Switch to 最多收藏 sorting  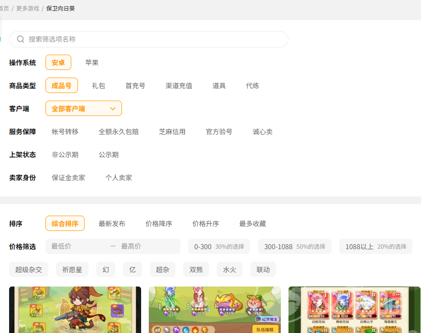253,224
